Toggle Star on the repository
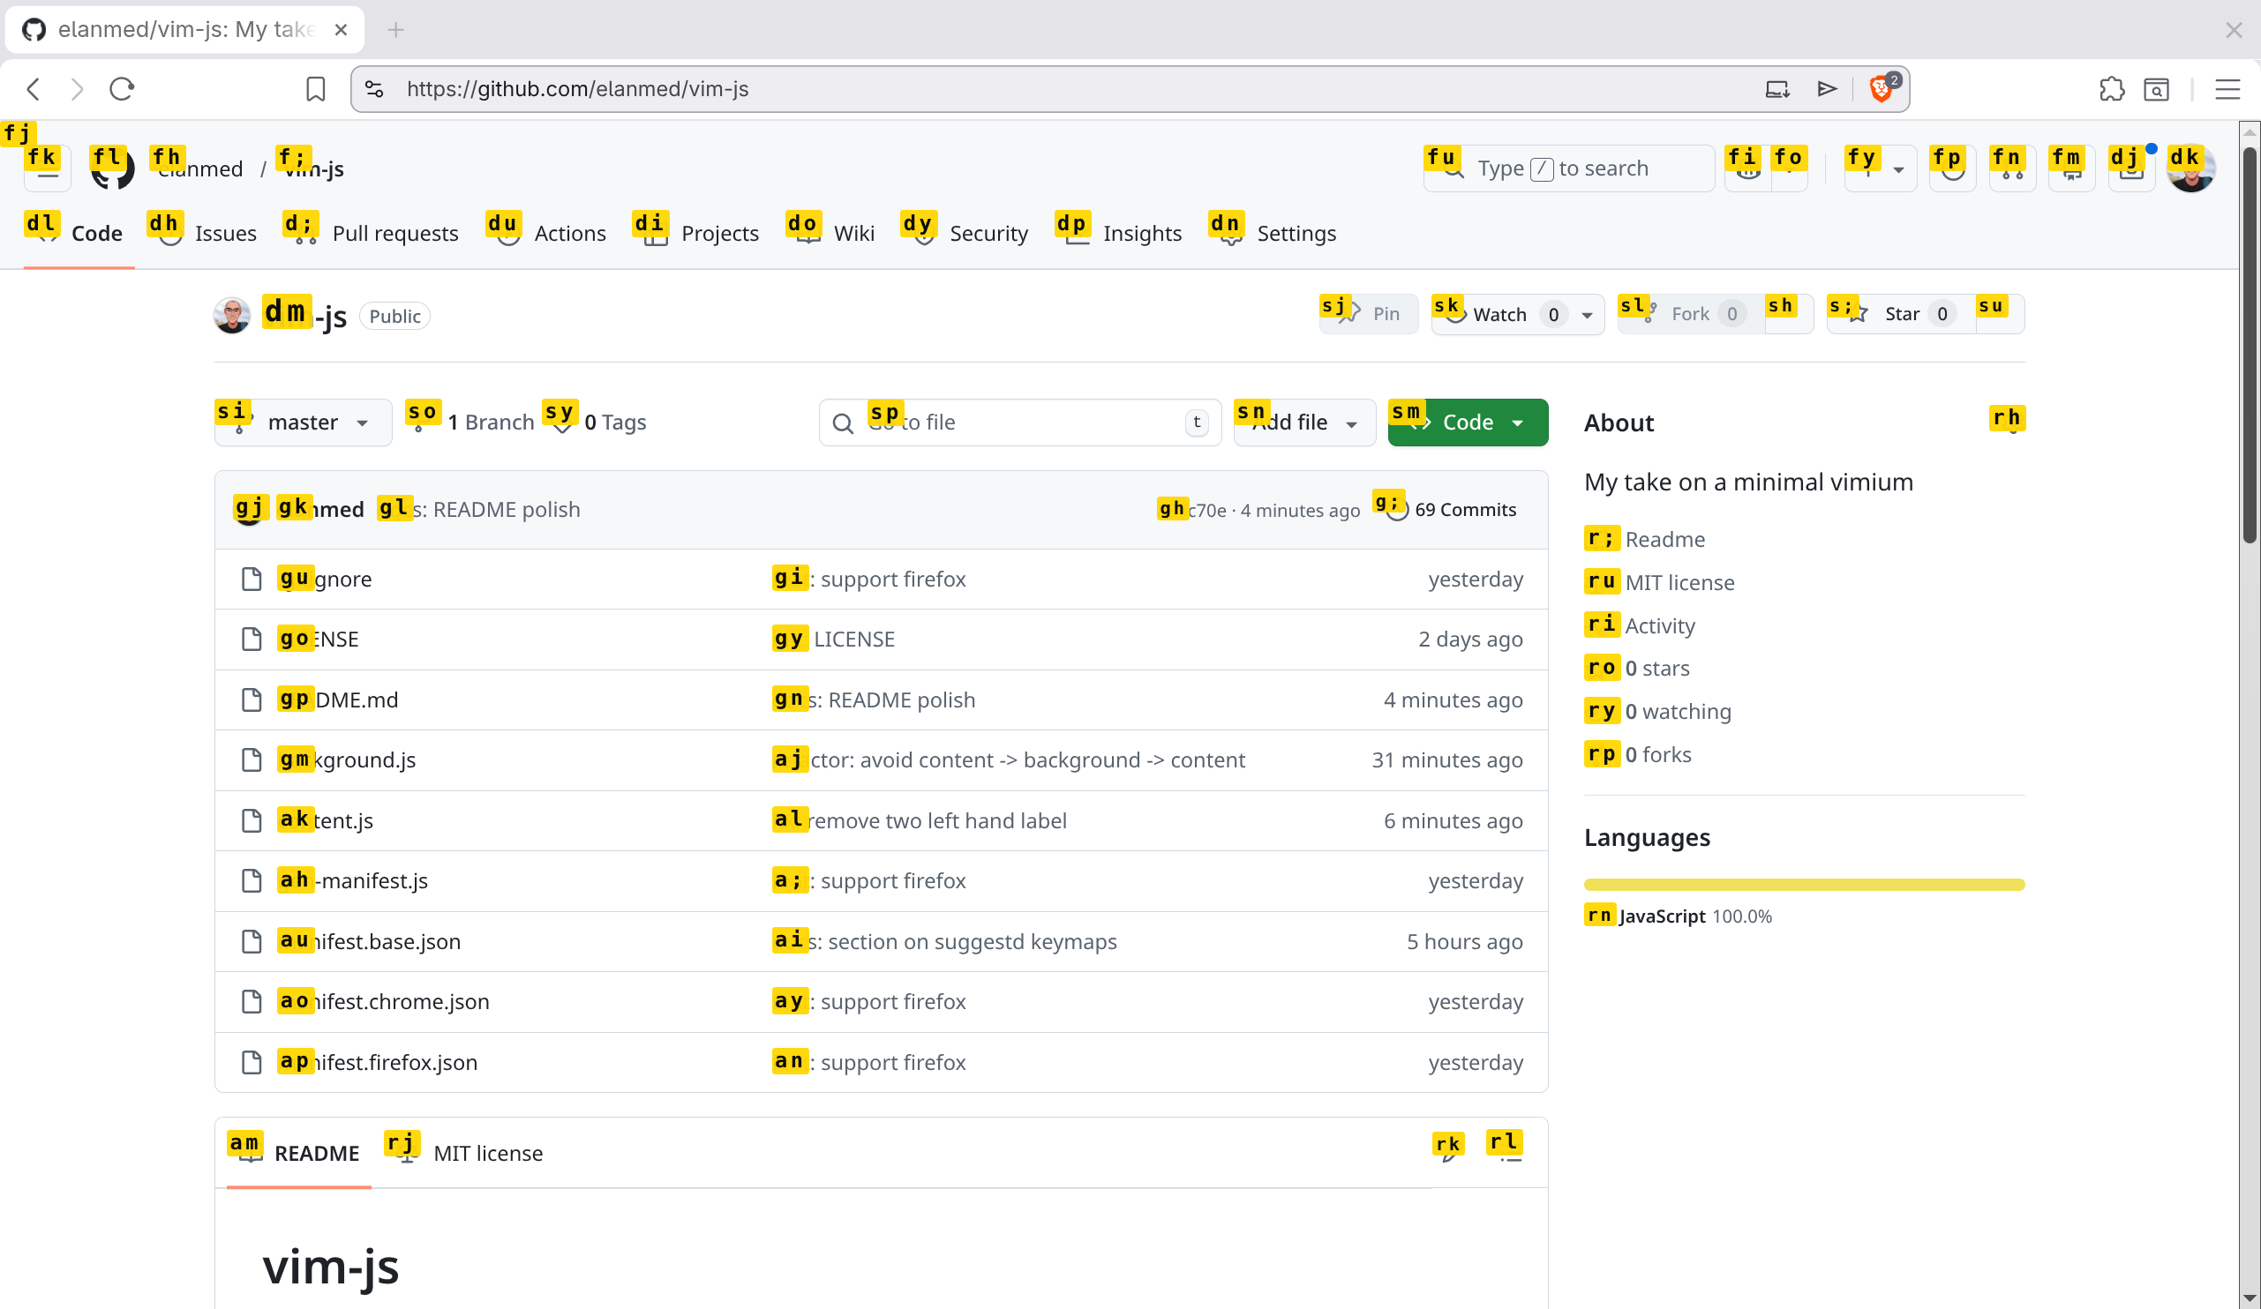Screen dimensions: 2261x1309 point(1900,314)
